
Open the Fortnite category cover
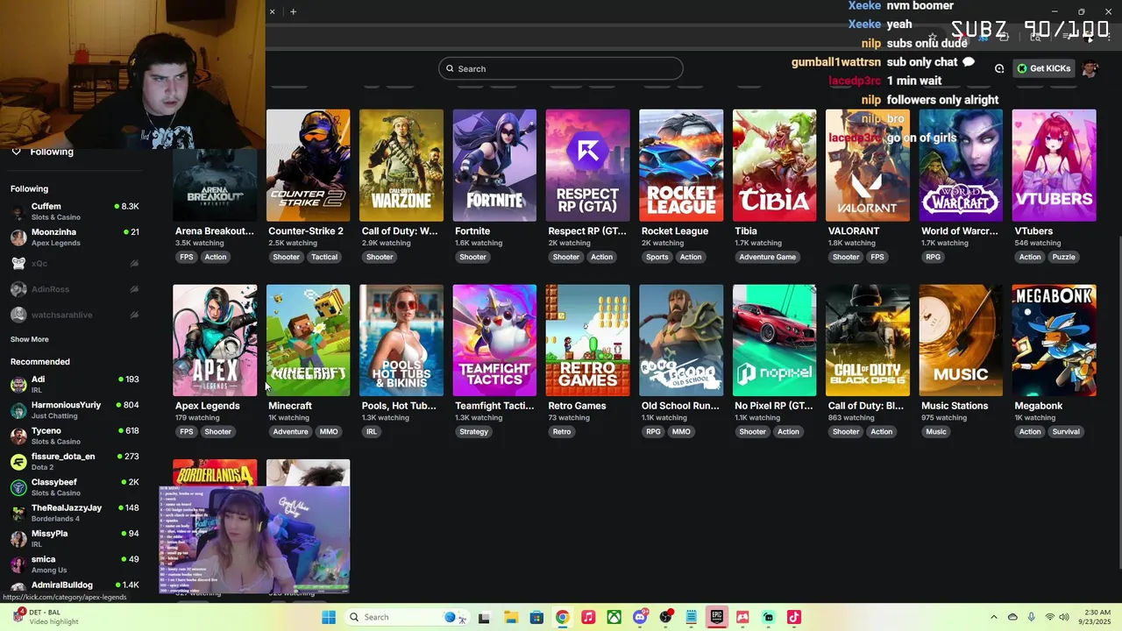point(494,165)
